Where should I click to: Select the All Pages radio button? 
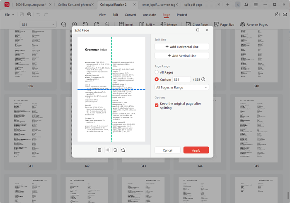157,72
